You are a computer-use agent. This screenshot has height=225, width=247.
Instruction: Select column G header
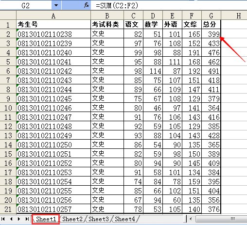click(x=211, y=16)
